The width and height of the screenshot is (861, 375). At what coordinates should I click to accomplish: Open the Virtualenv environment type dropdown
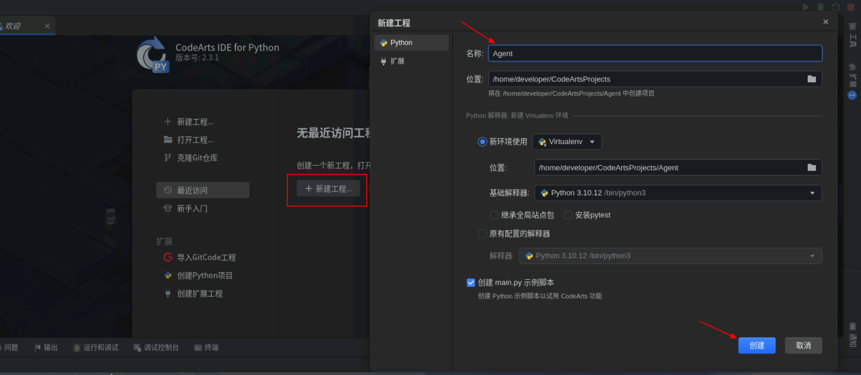[x=567, y=142]
